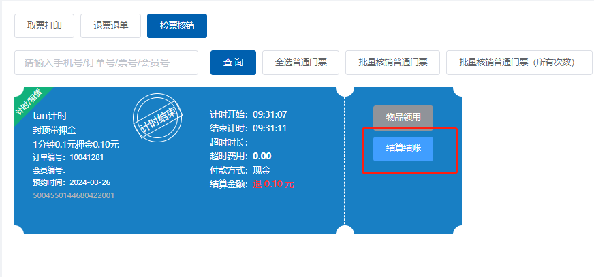This screenshot has height=277, width=594.
Task: Open the 退票退单 tab
Action: [110, 26]
